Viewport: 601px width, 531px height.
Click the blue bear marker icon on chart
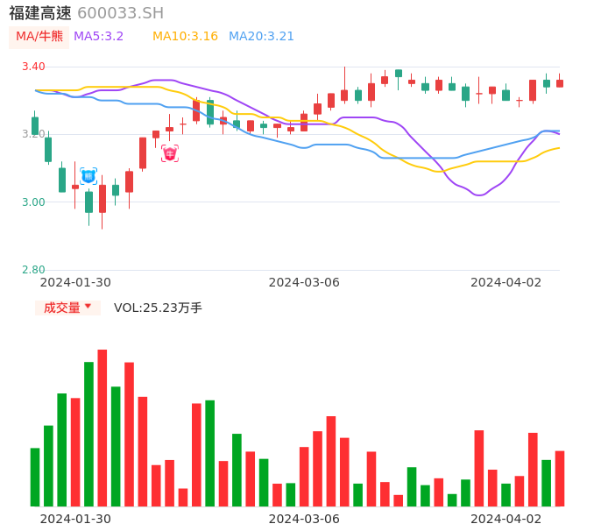88,176
